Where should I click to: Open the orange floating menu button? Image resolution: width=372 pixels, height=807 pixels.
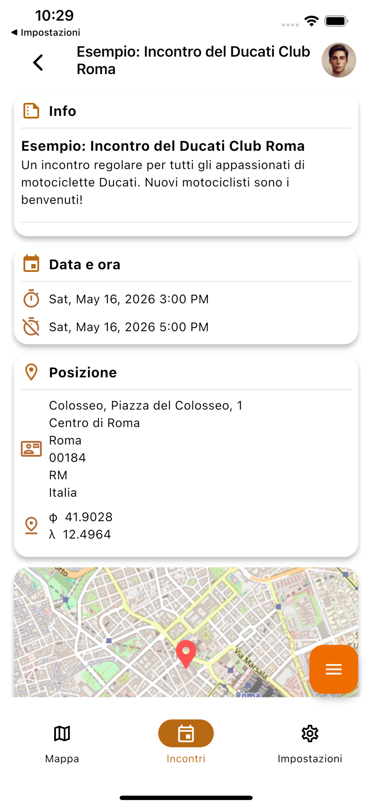333,669
